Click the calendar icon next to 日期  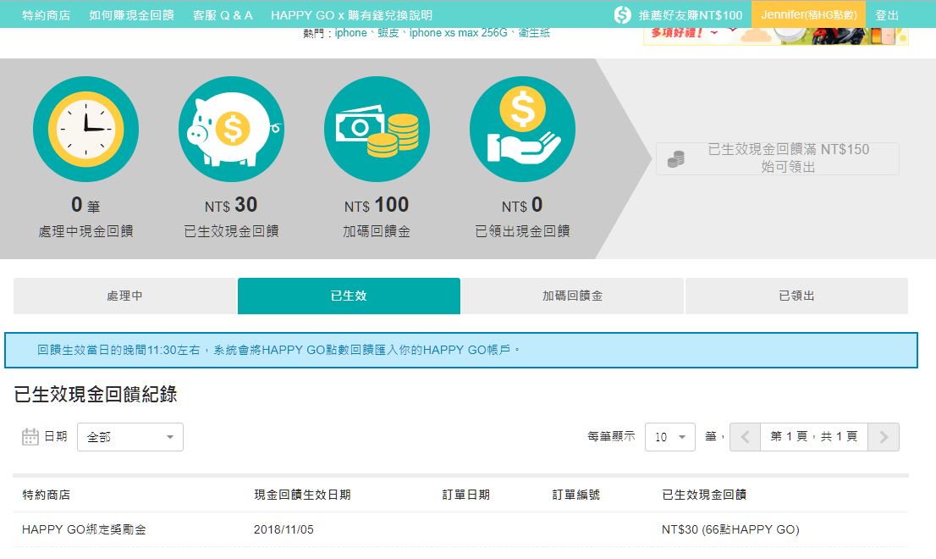pos(30,437)
